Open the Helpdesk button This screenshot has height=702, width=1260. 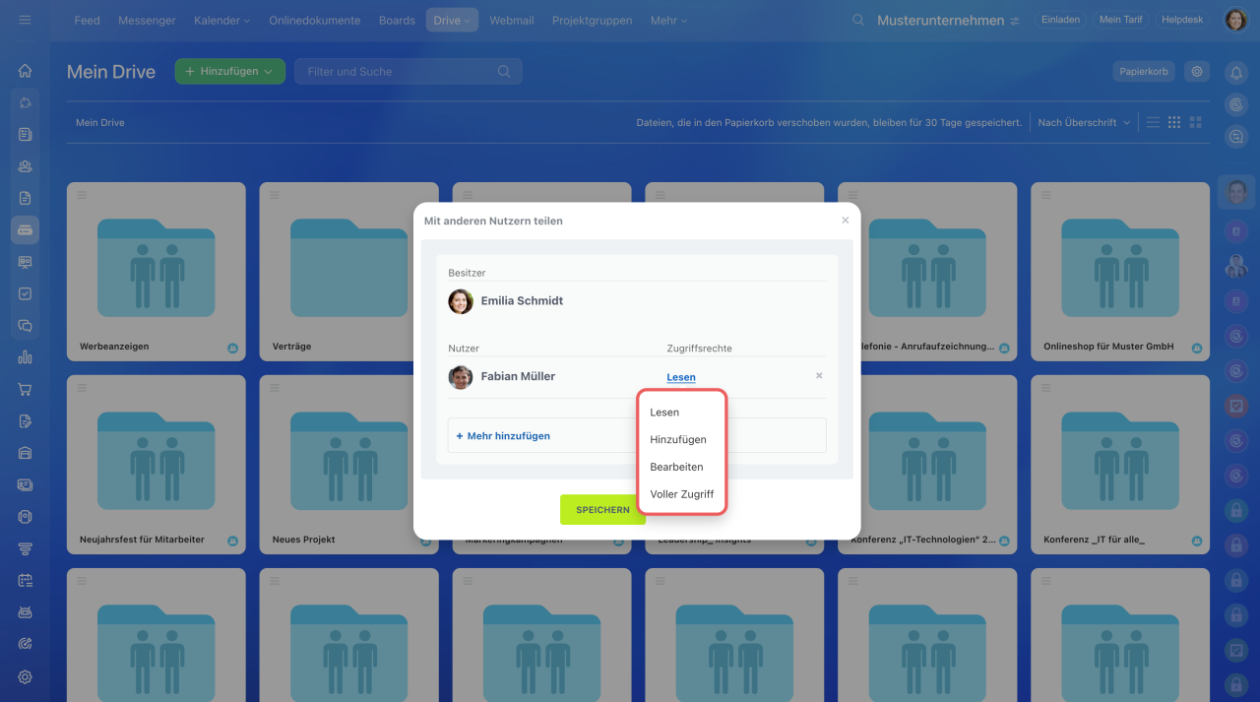tap(1182, 20)
